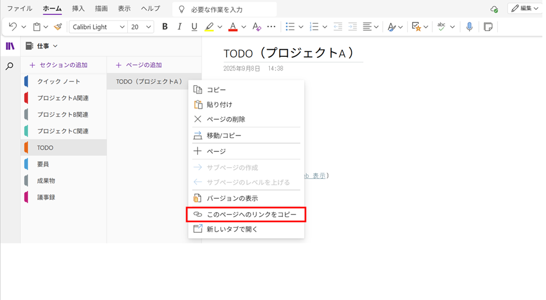Toggle bold formatting
546x300 pixels.
point(165,26)
